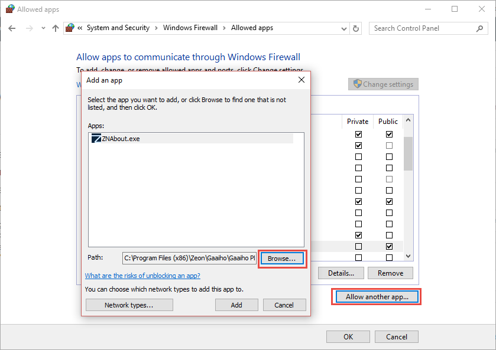Maximize the Allowed apps window
The image size is (496, 350).
click(455, 9)
